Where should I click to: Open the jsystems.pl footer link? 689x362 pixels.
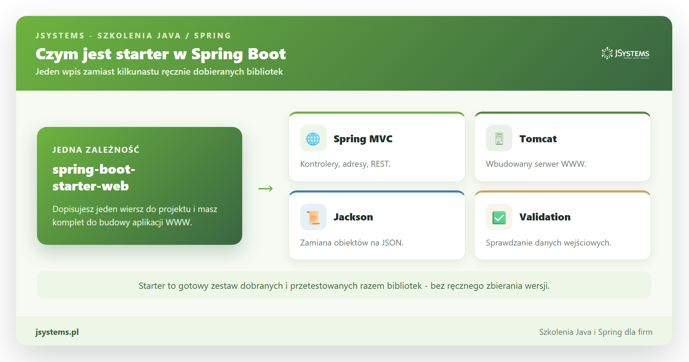tap(57, 332)
